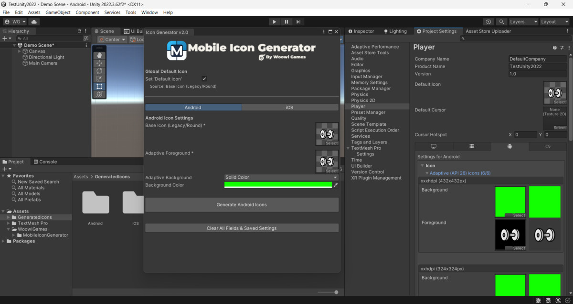Select the Rect tool in Scene toolbar
This screenshot has height=304, width=573.
99,86
